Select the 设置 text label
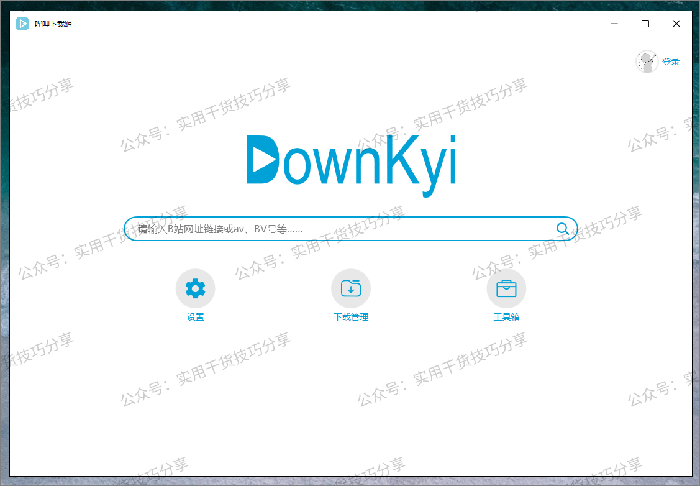700x486 pixels. click(195, 316)
